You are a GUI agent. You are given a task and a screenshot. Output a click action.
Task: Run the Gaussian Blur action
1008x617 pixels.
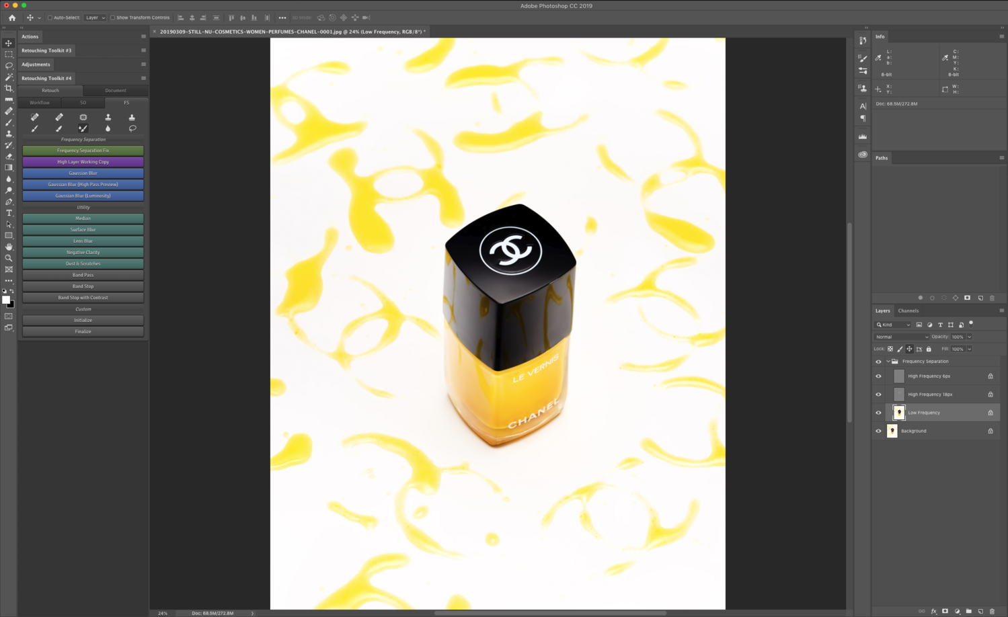tap(83, 173)
